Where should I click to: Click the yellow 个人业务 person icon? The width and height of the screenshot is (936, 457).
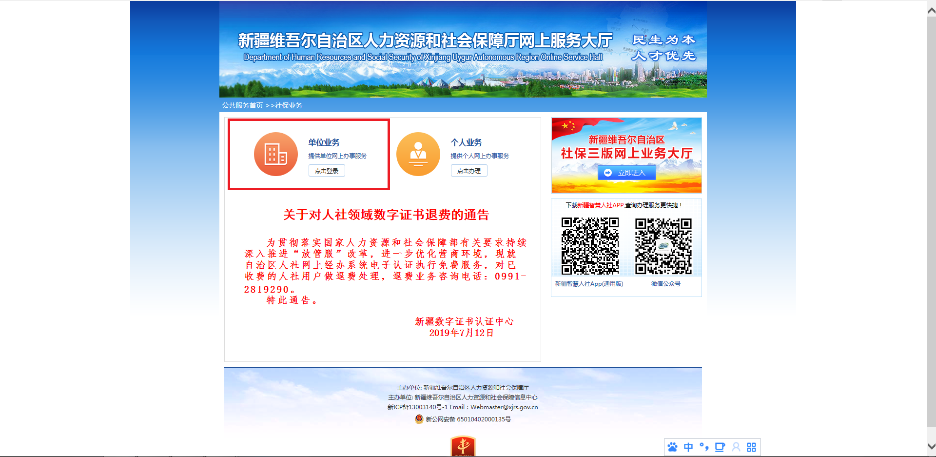pos(418,154)
